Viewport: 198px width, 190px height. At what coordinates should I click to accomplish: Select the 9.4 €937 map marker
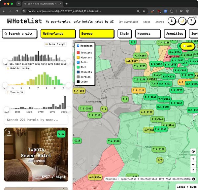tap(178, 61)
